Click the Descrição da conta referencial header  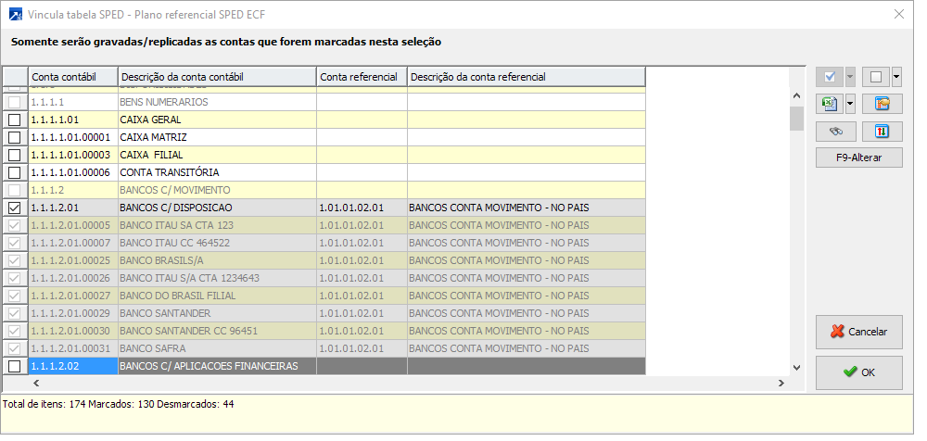tap(527, 77)
